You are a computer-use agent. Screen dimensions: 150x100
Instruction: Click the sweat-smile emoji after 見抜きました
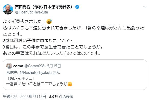(49, 22)
